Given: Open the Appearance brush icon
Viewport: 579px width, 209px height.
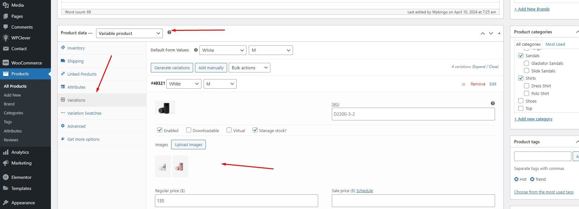Looking at the screenshot, I should click(x=6, y=203).
